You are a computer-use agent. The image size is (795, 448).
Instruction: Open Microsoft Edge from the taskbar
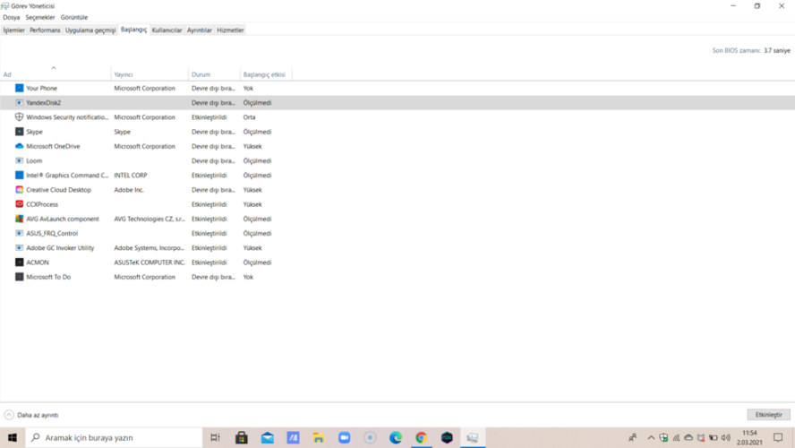click(x=396, y=437)
